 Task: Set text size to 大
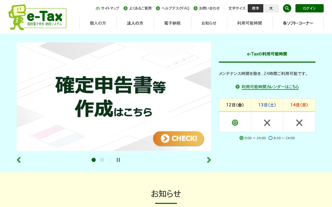[x=271, y=8]
